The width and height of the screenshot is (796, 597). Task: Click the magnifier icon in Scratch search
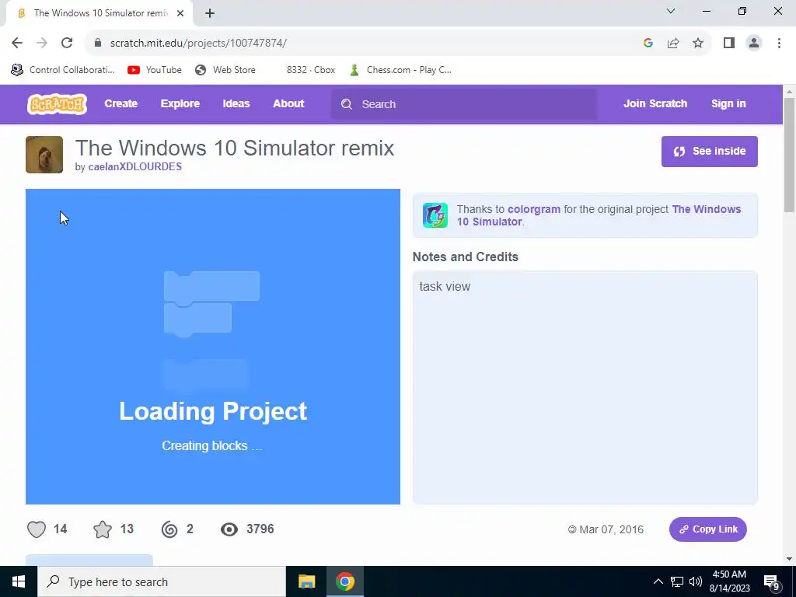coord(347,104)
